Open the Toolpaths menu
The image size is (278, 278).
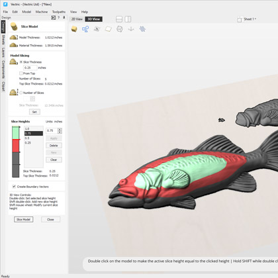[59, 12]
